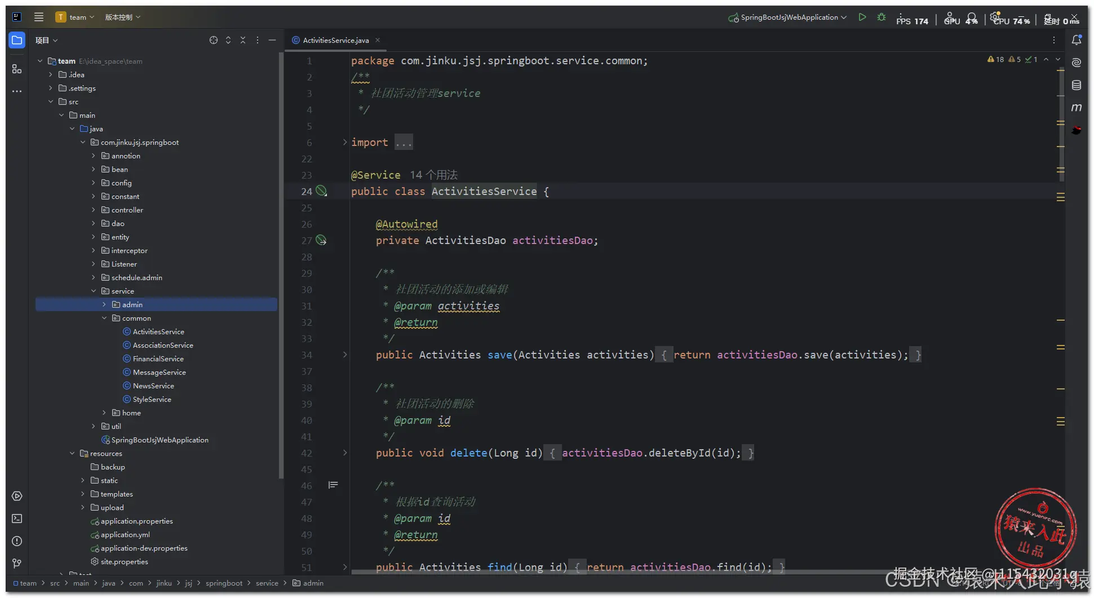The width and height of the screenshot is (1094, 598).
Task: Open Services tool window icon
Action: point(17,496)
